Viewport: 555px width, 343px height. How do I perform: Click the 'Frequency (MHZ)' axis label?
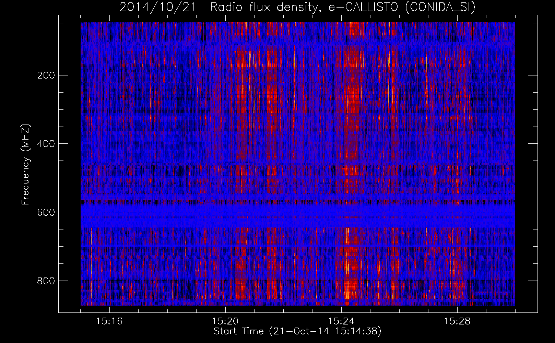coord(26,165)
